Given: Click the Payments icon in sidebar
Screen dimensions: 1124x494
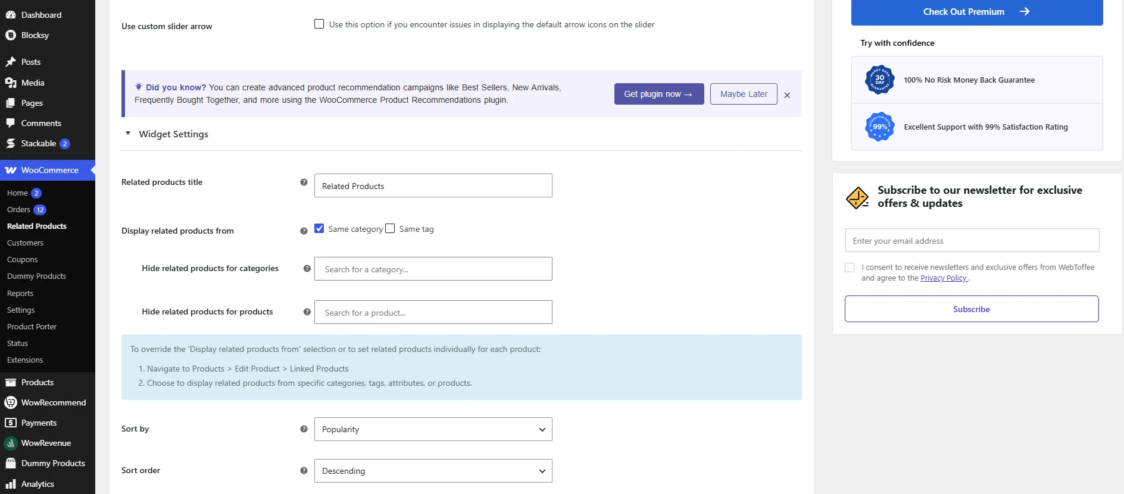Looking at the screenshot, I should point(11,423).
